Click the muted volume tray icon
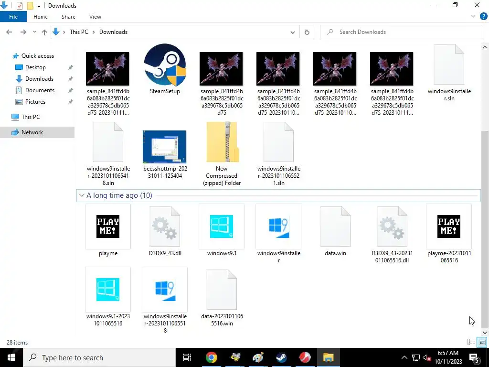Viewport: 489px width, 367px height. pos(426,357)
